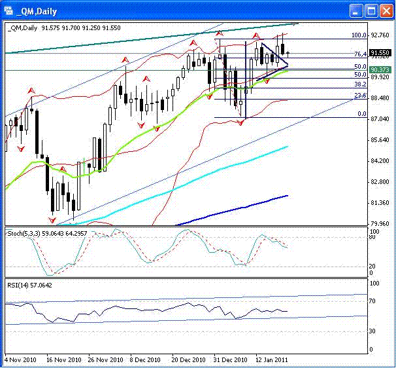Click the chart window icon in title bar

pos(8,11)
